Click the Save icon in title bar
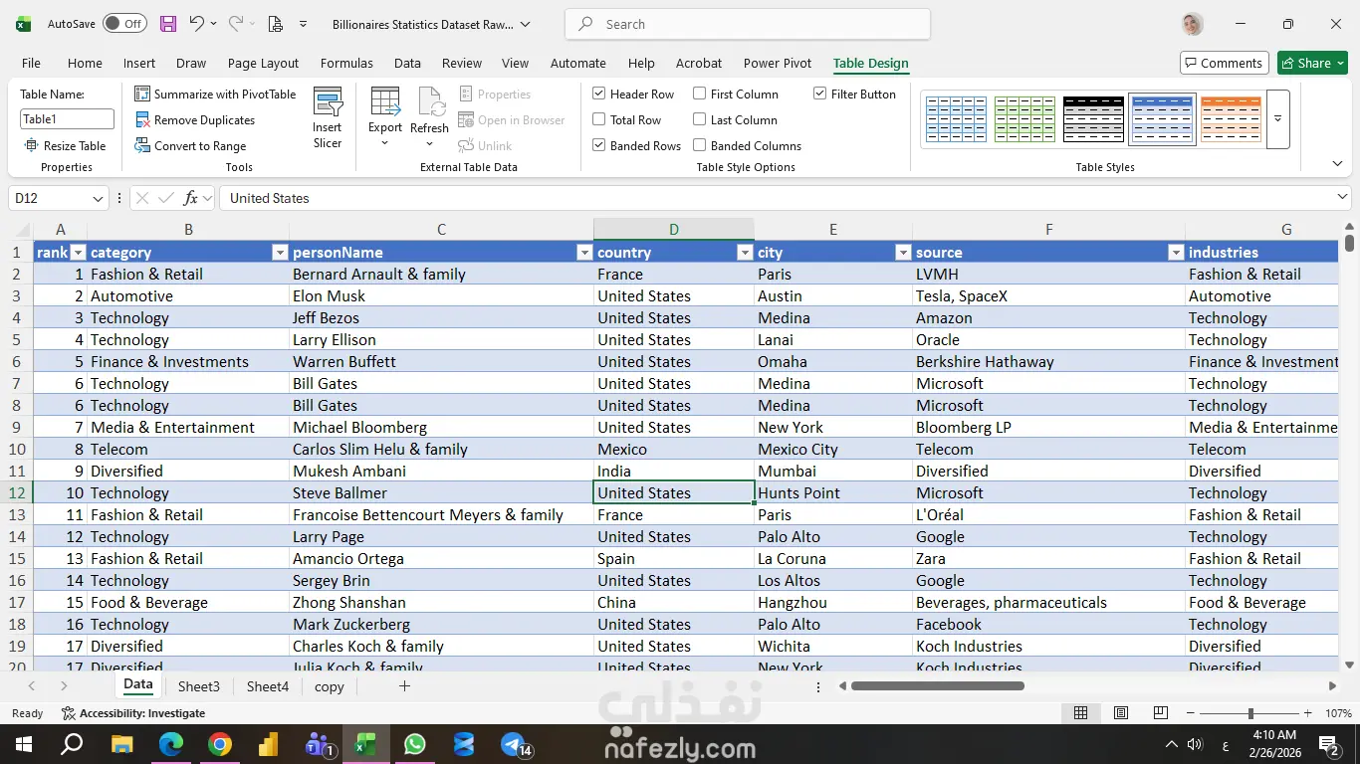Screen dimensions: 1360x764 click(168, 24)
